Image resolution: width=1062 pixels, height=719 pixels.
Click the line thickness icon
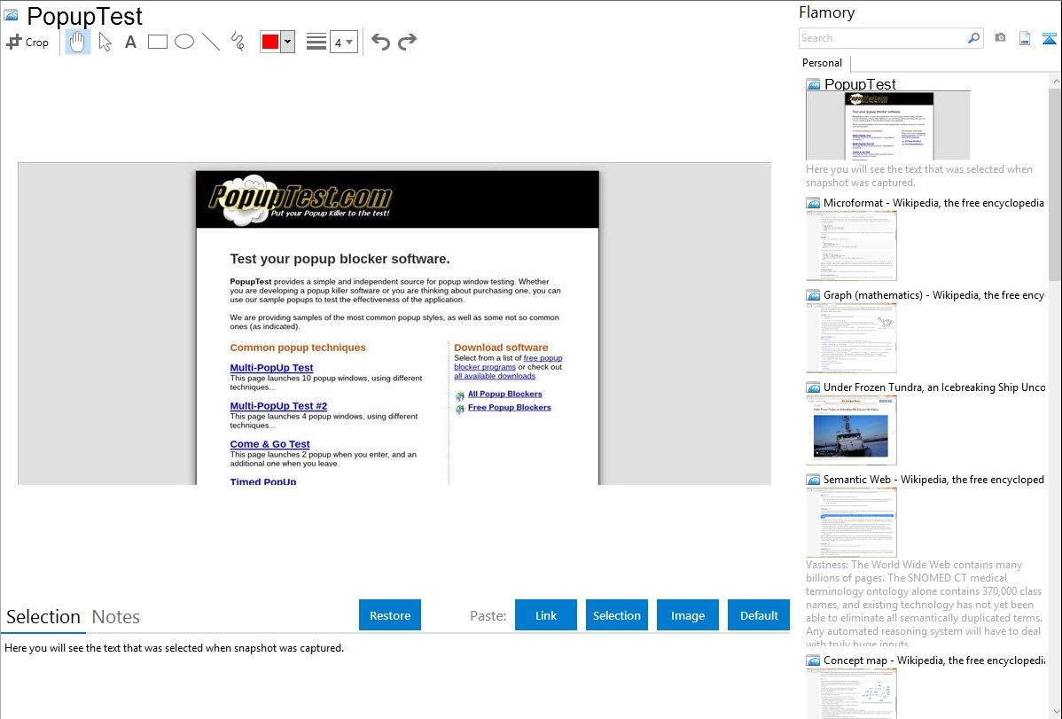point(316,42)
